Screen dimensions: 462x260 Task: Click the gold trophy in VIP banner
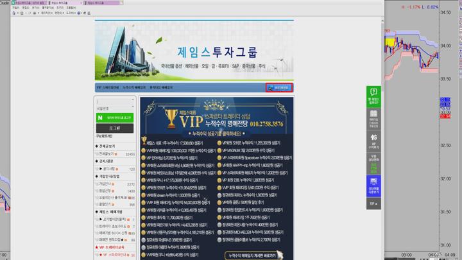point(171,119)
